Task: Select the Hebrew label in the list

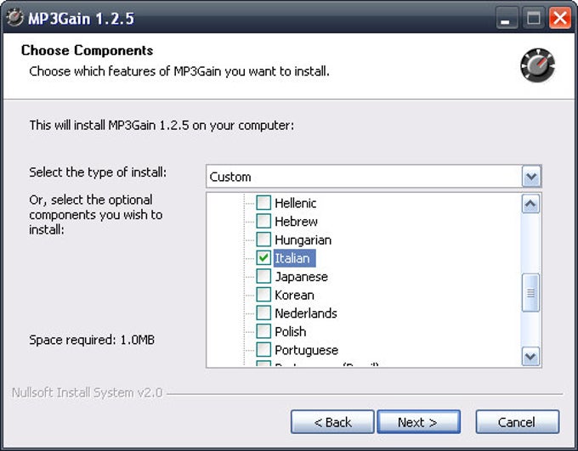Action: [297, 222]
